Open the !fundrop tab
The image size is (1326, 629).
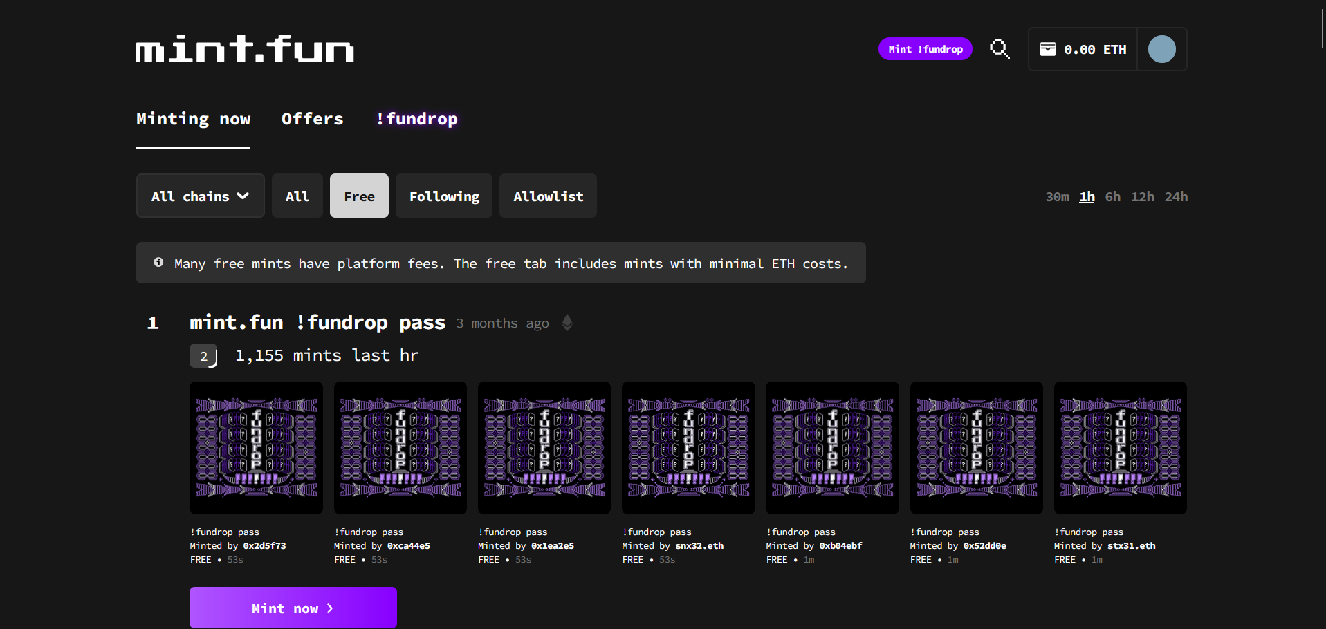[416, 119]
